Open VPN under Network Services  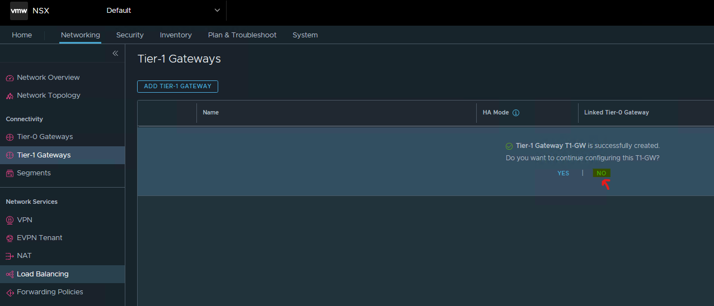(x=25, y=220)
